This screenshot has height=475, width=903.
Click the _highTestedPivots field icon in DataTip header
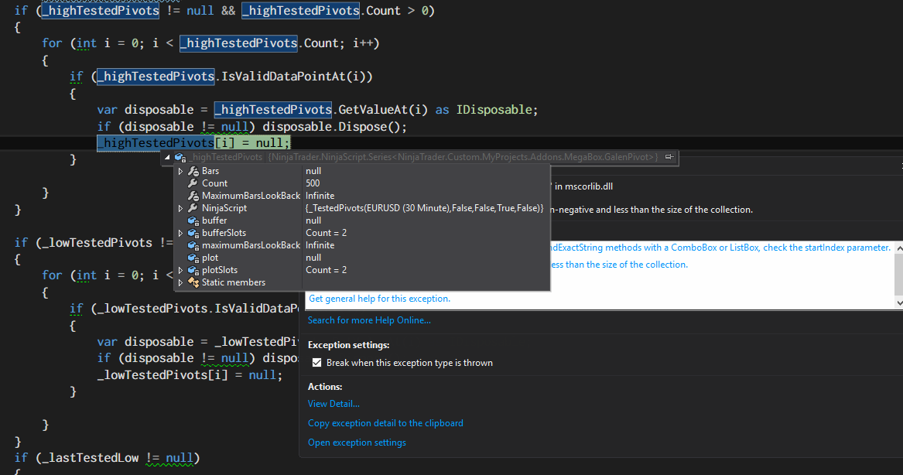pos(180,157)
